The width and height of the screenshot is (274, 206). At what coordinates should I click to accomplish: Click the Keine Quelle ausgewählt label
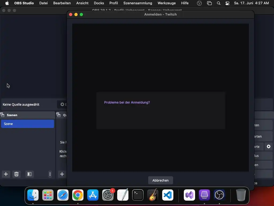[x=21, y=104]
